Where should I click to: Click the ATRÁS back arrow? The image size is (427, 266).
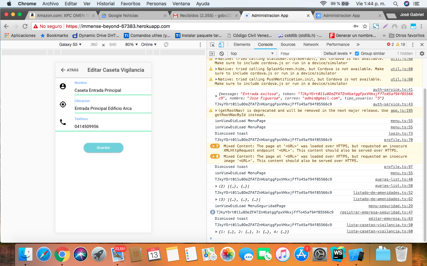pos(63,70)
